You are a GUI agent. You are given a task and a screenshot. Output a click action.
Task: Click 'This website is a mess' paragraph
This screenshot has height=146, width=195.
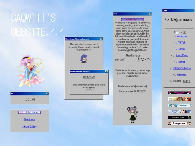point(84,47)
